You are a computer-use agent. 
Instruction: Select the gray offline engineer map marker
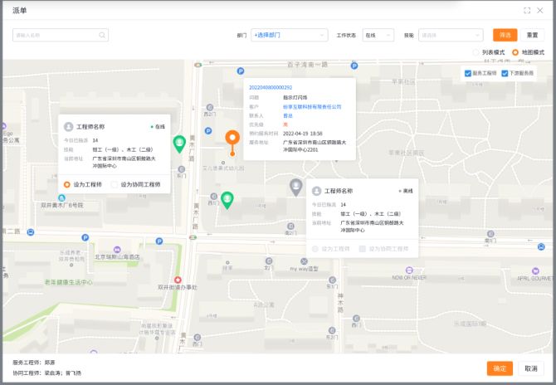[x=295, y=187]
